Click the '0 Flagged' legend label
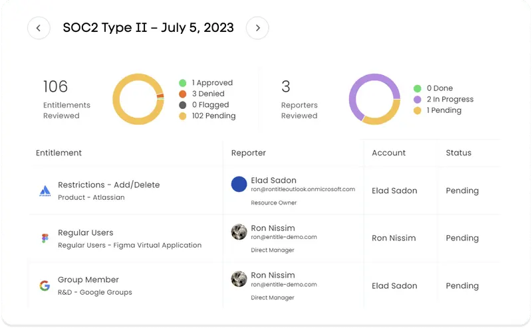This screenshot has height=328, width=532. pos(210,105)
